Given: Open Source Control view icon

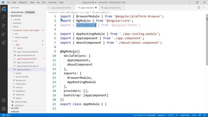Looking at the screenshot, I should (x=4, y=25).
